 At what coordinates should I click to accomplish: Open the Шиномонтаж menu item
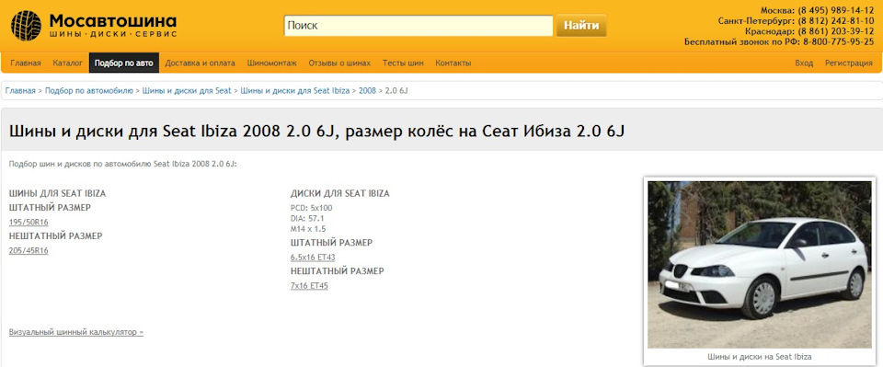point(271,63)
